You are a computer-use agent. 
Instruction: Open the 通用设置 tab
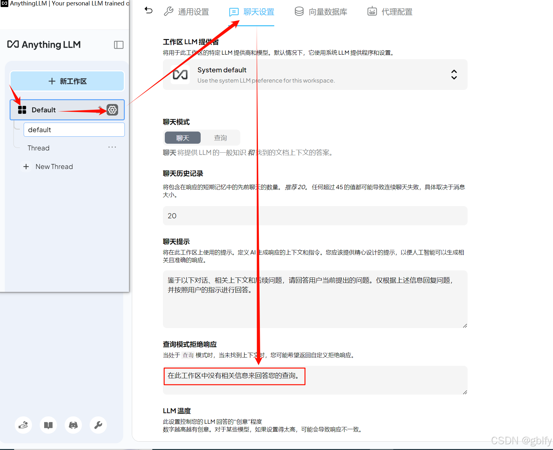(x=187, y=12)
